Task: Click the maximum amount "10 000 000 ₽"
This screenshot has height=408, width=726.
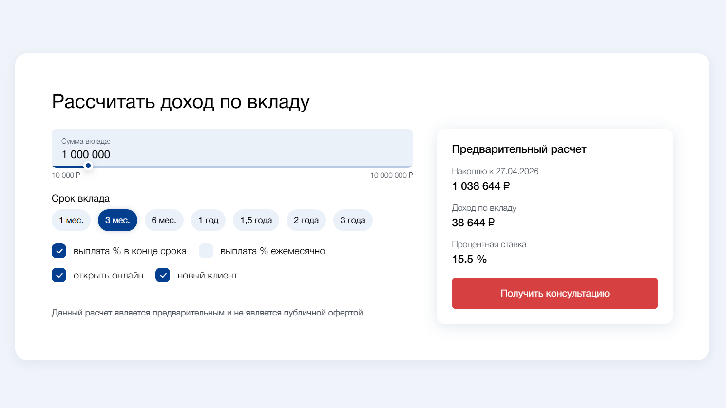Action: coord(391,175)
